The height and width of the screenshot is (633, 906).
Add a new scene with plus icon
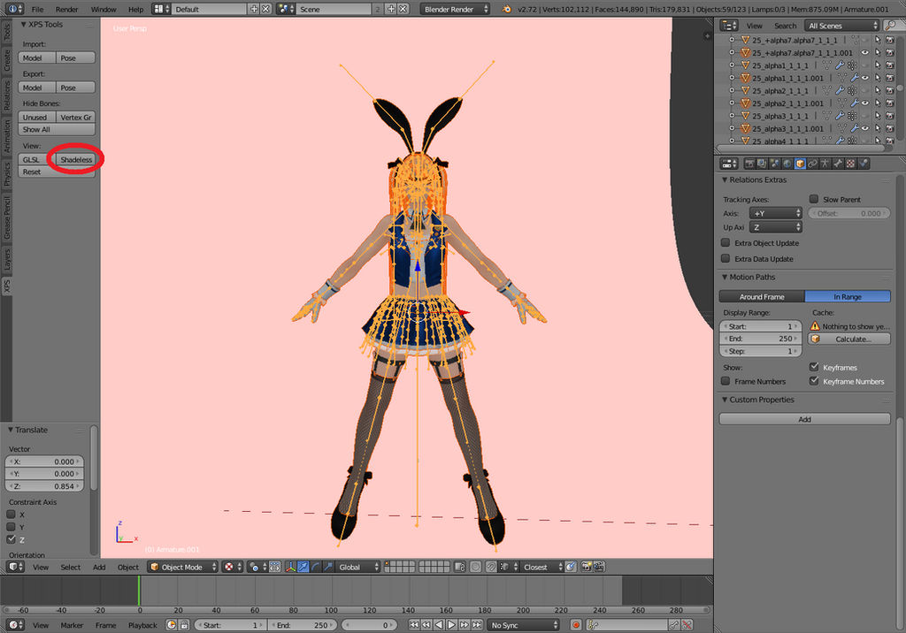(391, 9)
